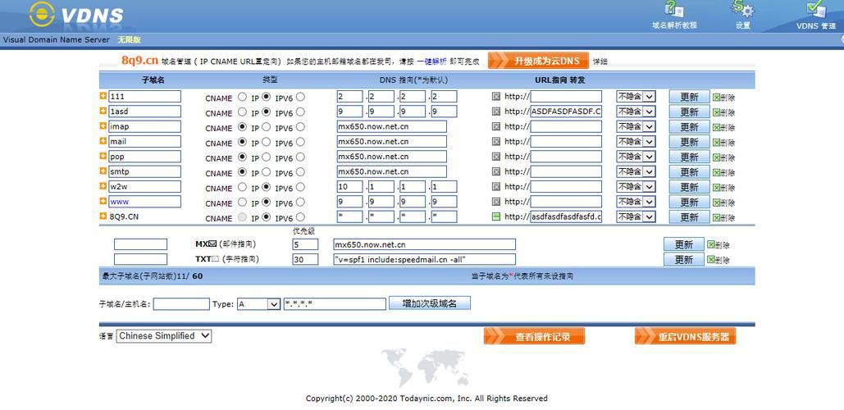Select IP type for imap record
This screenshot has width=844, height=410.
tap(266, 127)
